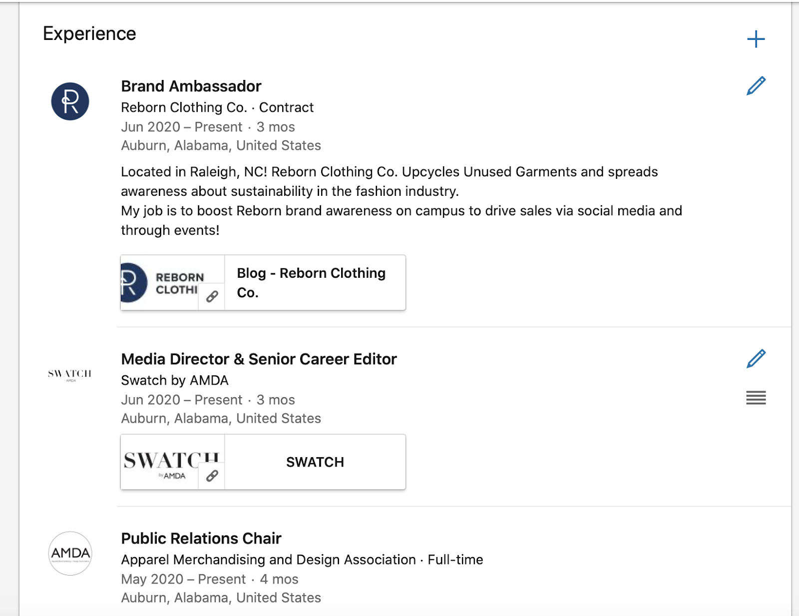Edit the Media Director experience entry
This screenshot has height=616, width=799.
click(x=756, y=359)
